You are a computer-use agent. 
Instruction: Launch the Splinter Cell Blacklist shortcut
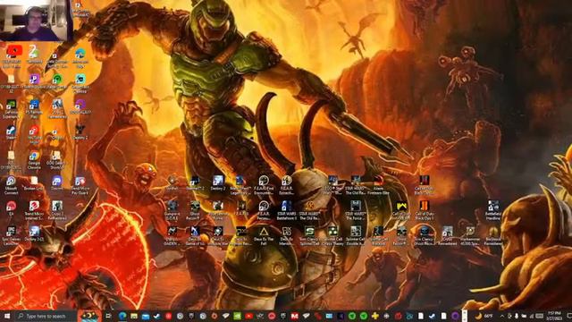tap(378, 235)
